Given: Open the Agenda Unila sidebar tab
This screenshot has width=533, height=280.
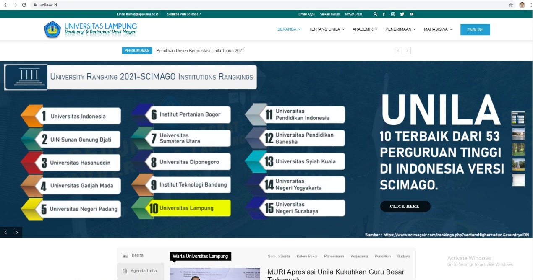Looking at the screenshot, I should click(141, 271).
